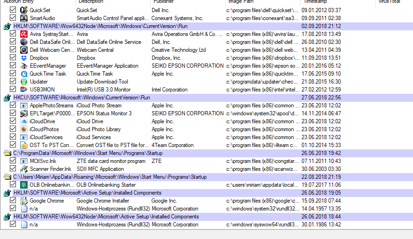Uncheck the QuickSet autorun entry
This screenshot has width=413, height=239.
[13, 10]
